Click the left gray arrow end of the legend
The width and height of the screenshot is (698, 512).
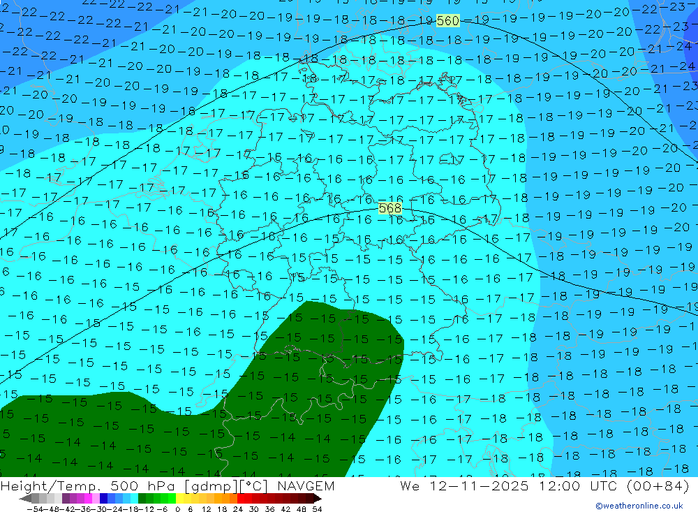coord(25,499)
